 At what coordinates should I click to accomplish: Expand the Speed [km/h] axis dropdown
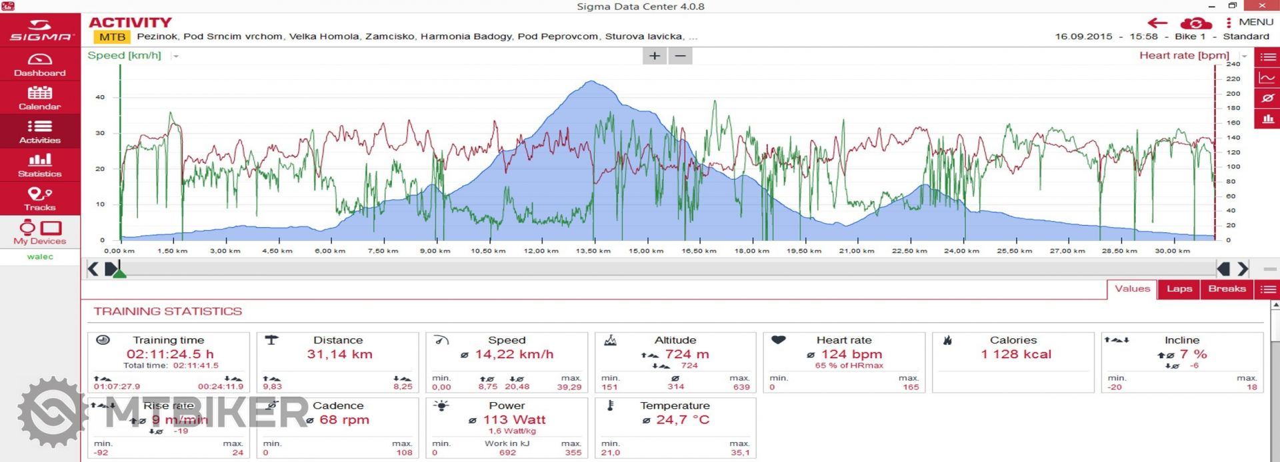(176, 57)
